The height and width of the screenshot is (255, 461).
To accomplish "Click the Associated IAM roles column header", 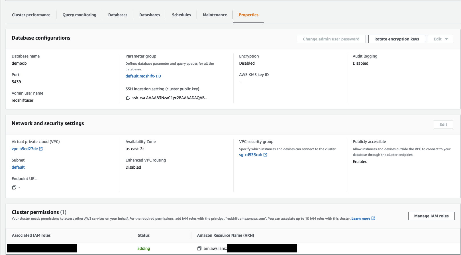I will coord(31,235).
